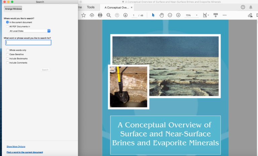Check the Case-Sensitive option

7,54
